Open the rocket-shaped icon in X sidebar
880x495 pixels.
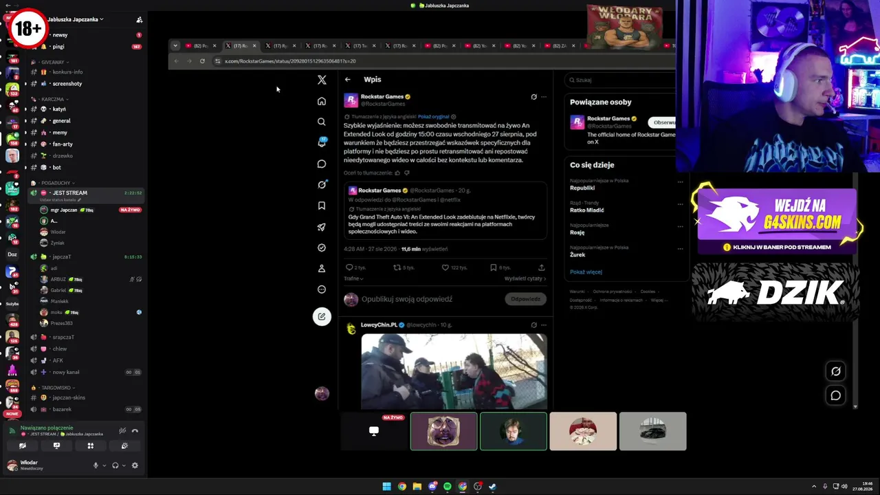point(321,227)
